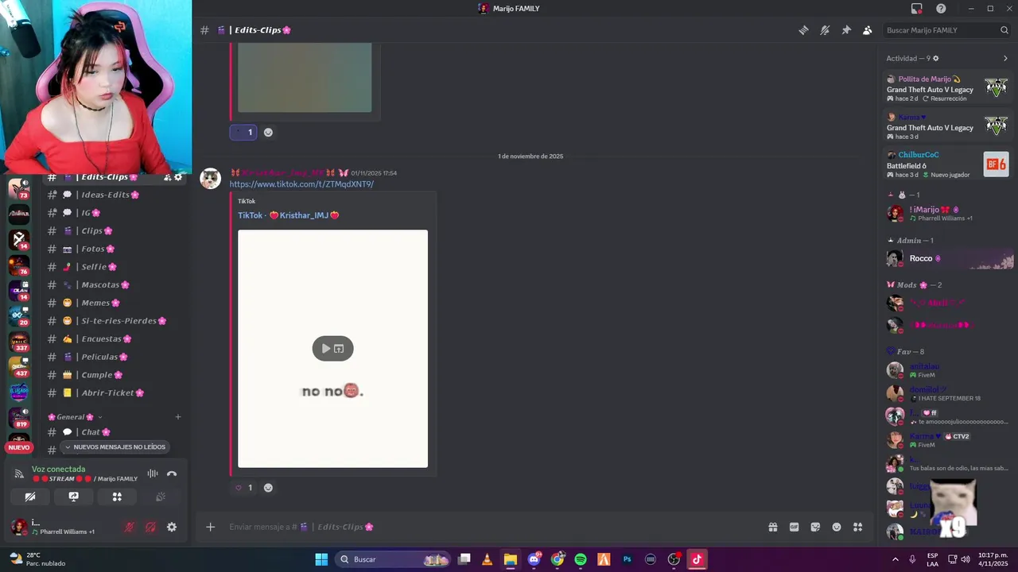Screen dimensions: 1018x572
Task: Open the Fotos channel
Action: point(115,249)
